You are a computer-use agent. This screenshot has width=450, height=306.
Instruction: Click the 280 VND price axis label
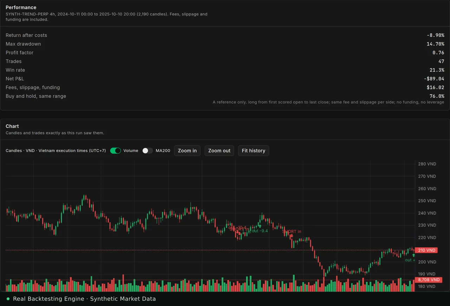point(427,164)
